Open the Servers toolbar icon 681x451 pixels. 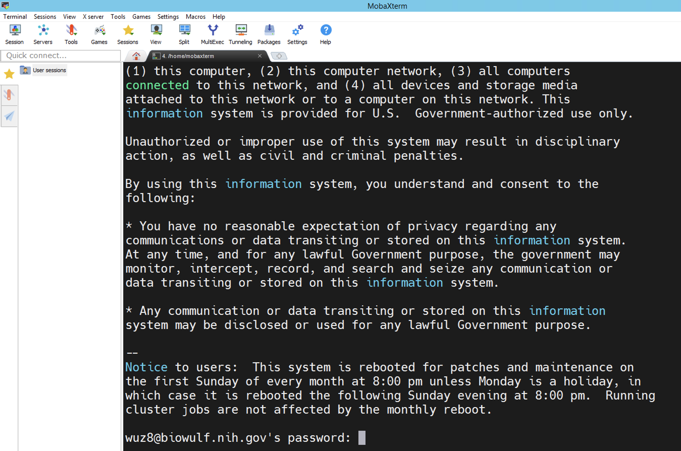(x=43, y=34)
